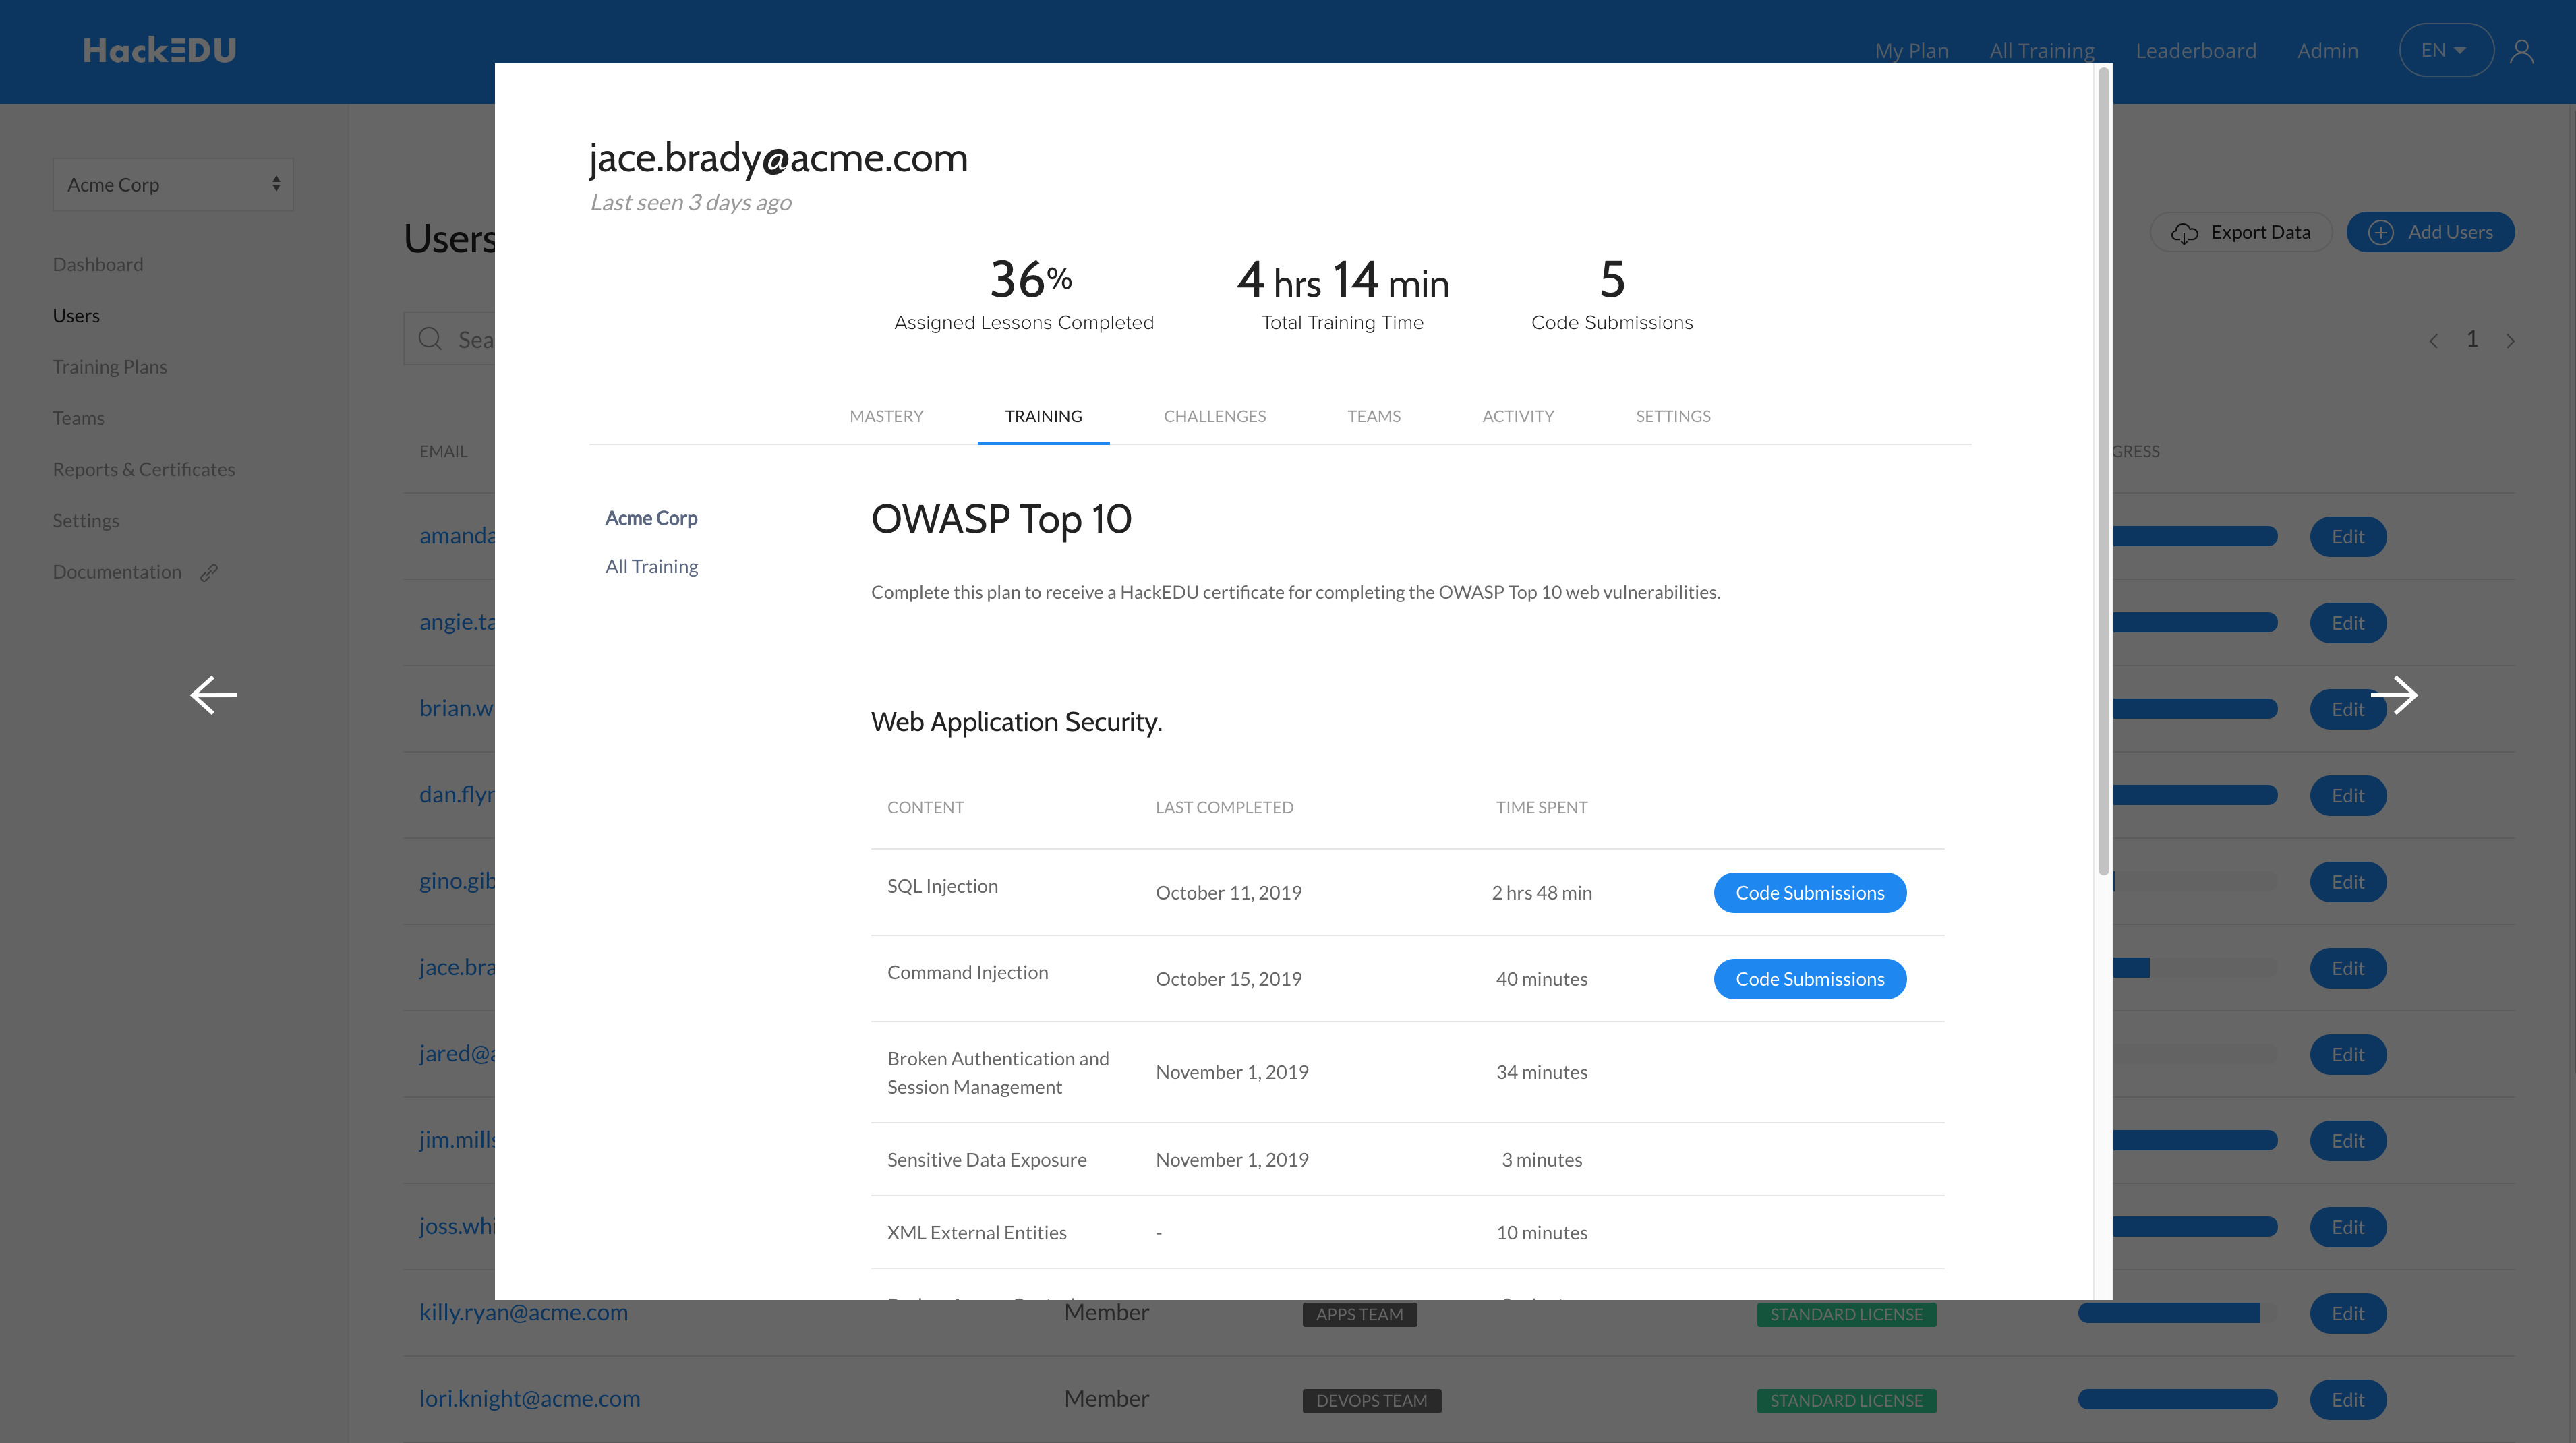Click the modal vertical scrollbar
The image size is (2576, 1443).
2103,470
